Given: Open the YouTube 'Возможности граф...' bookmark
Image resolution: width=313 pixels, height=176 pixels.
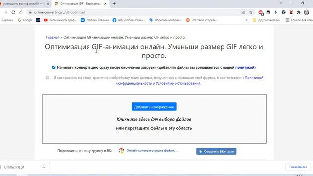Looking at the screenshot, I should (60, 20).
